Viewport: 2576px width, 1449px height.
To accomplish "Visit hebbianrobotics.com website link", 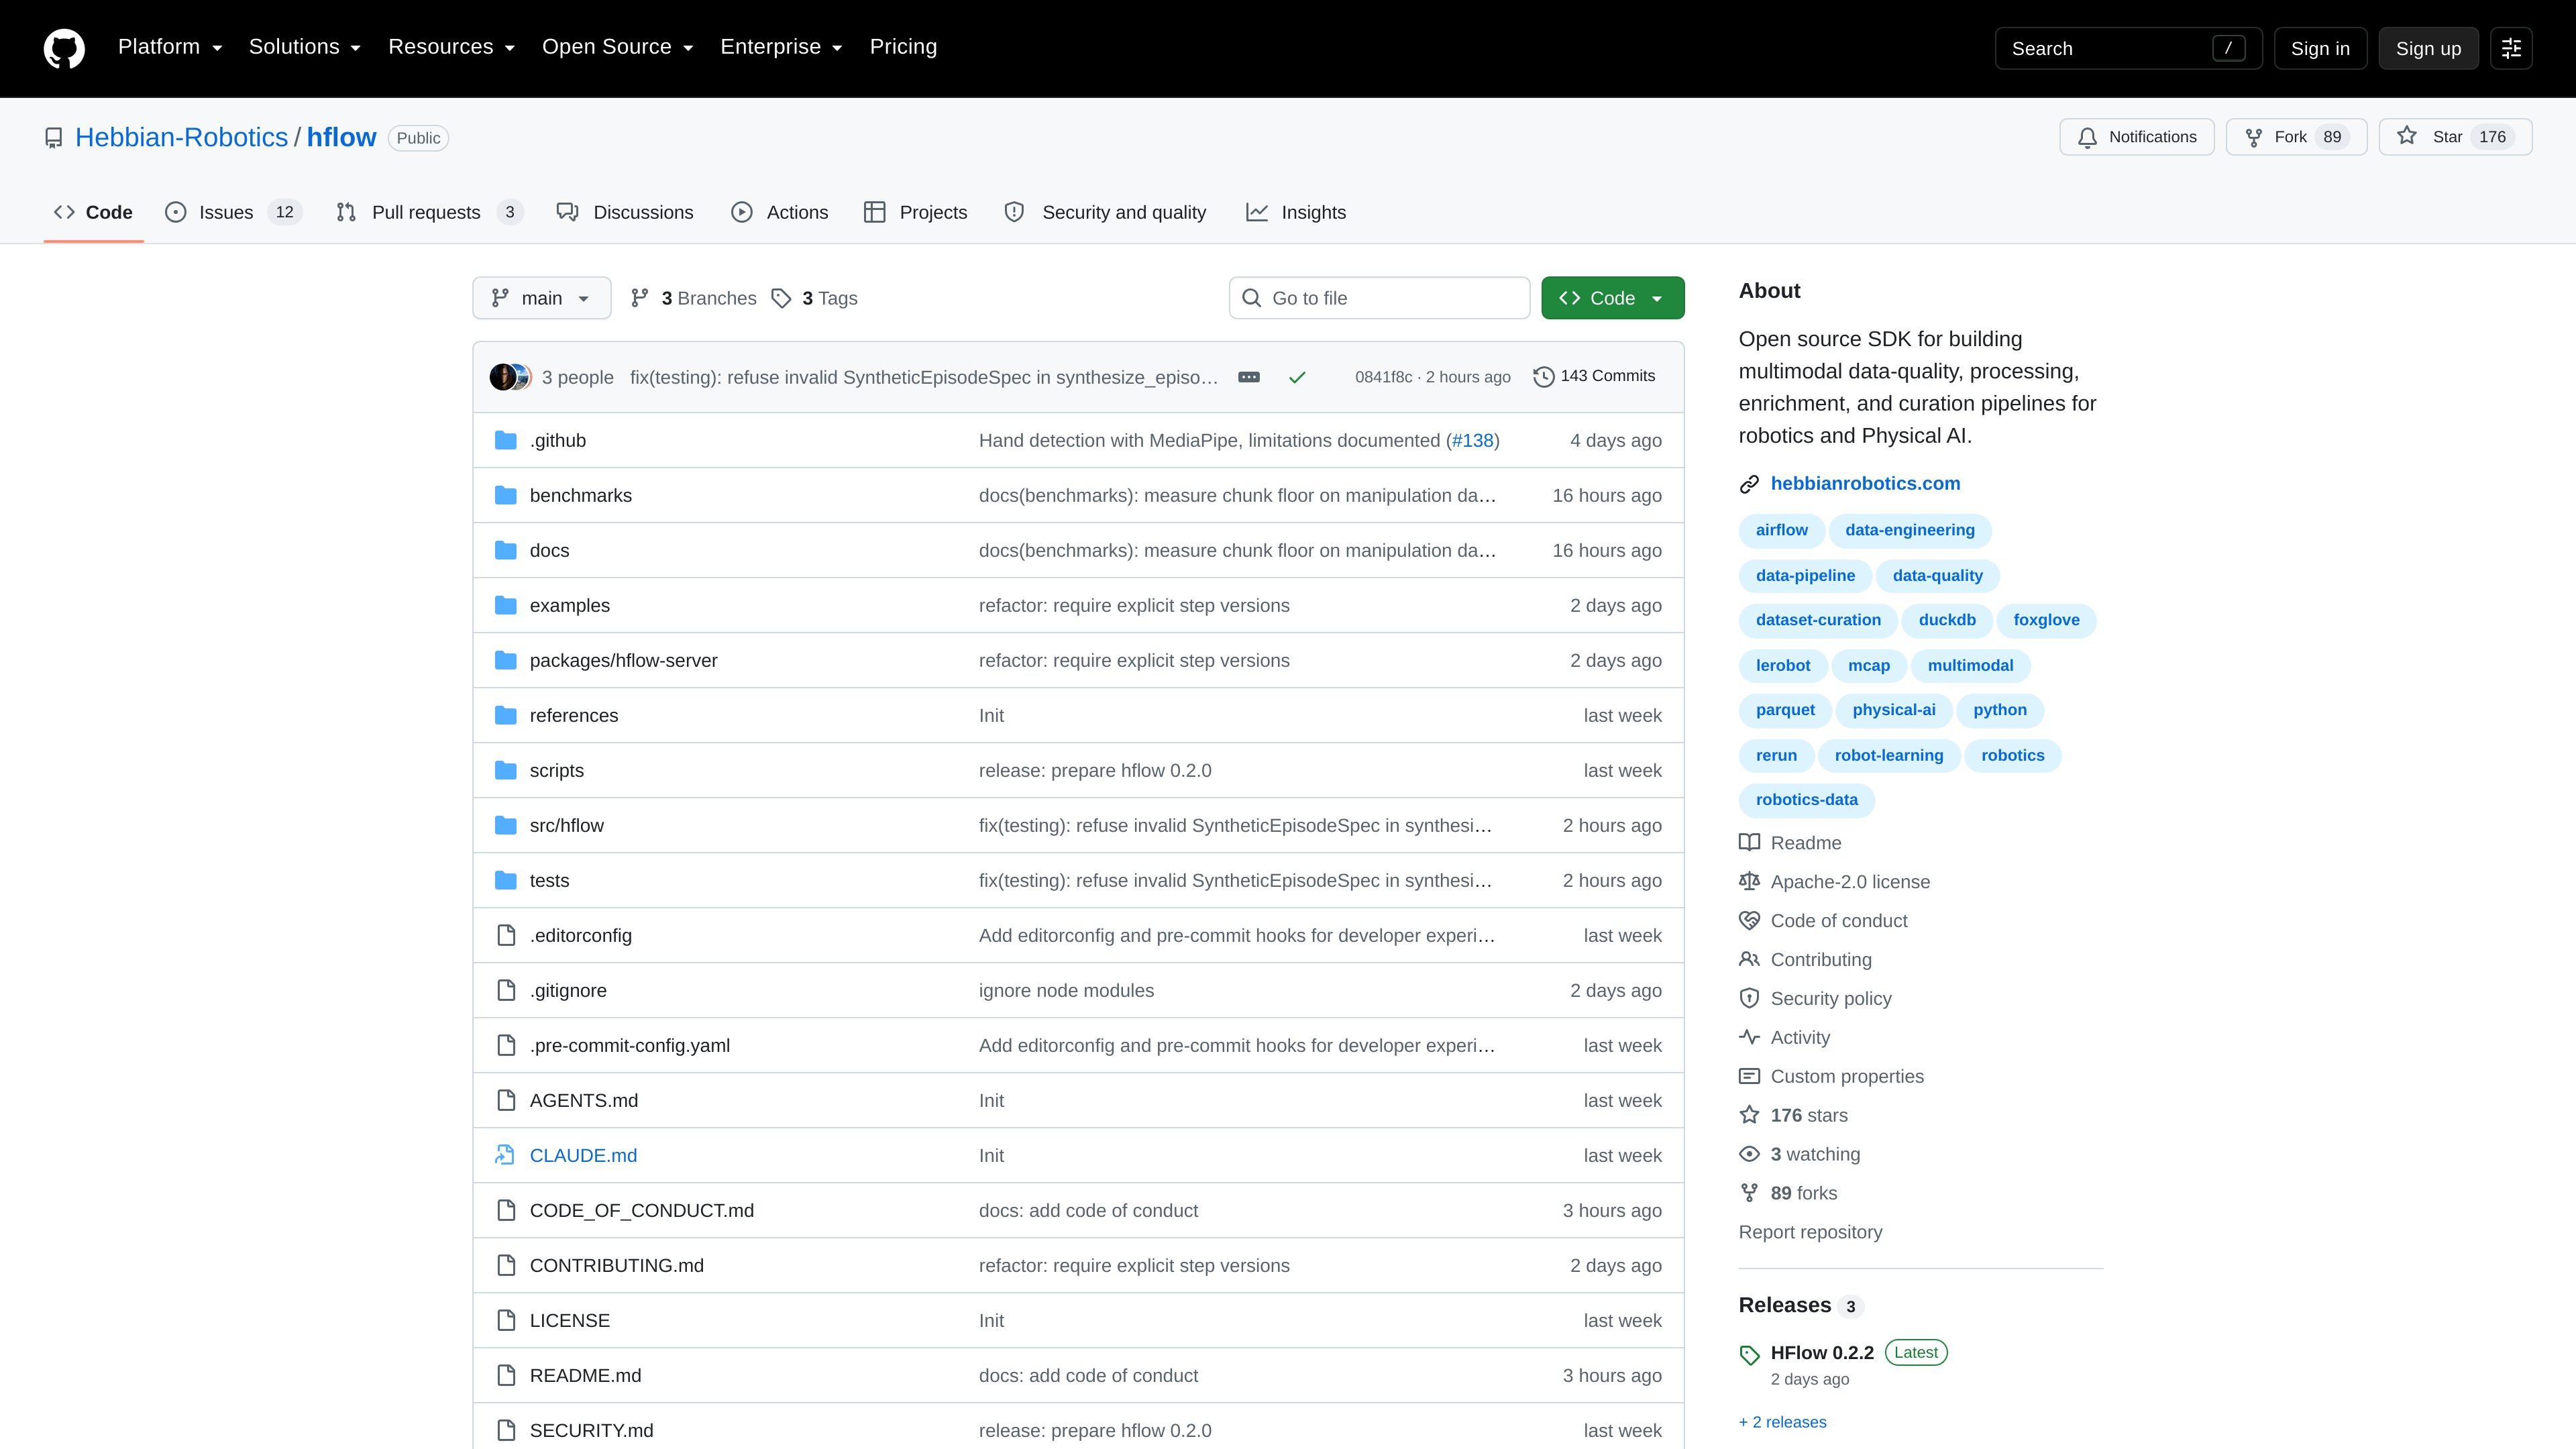I will tap(1865, 484).
